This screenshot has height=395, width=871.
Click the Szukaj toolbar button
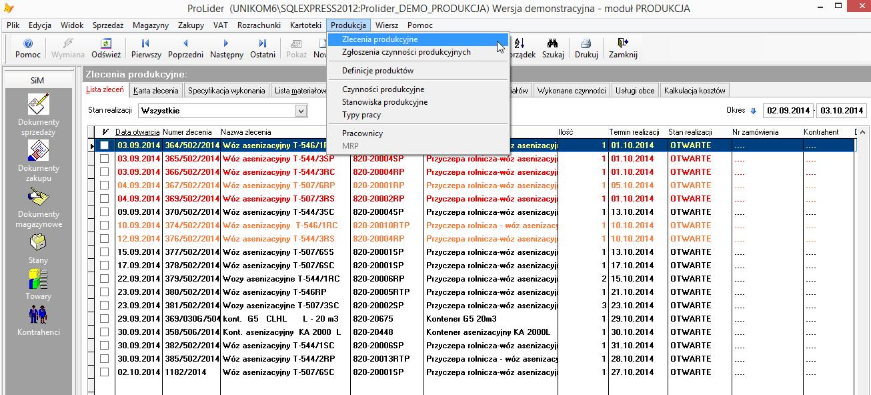pos(553,48)
